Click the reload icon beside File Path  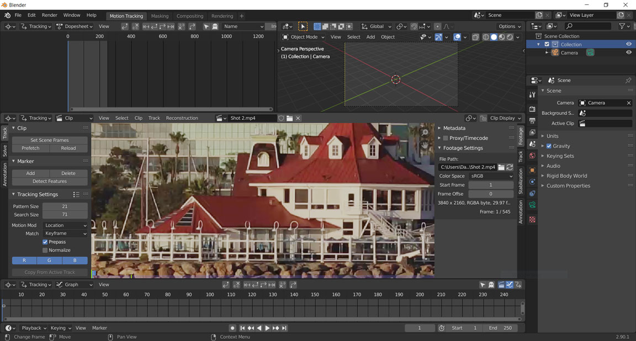tap(510, 167)
